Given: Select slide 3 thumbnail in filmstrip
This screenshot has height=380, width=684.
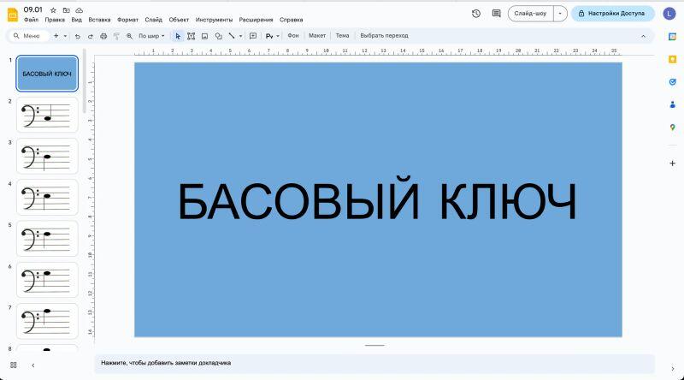Looking at the screenshot, I should click(47, 156).
